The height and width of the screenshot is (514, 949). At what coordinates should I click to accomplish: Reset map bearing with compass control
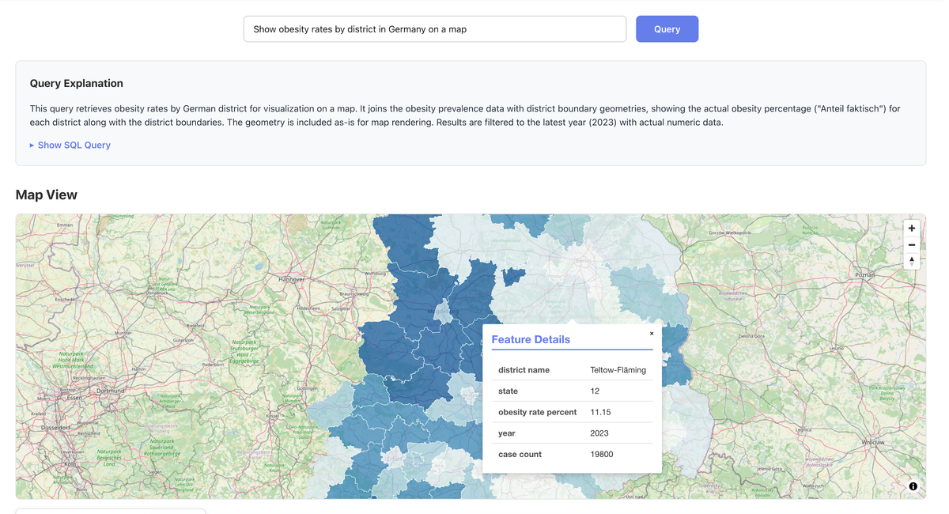point(911,261)
